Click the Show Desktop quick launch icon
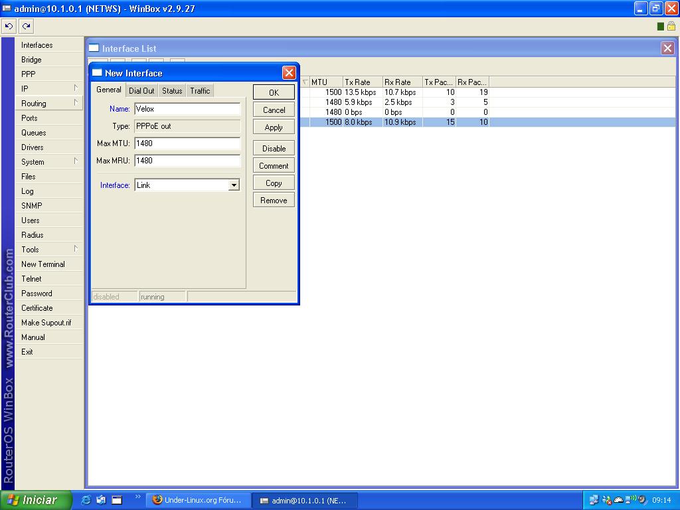This screenshot has width=680, height=510. [117, 500]
